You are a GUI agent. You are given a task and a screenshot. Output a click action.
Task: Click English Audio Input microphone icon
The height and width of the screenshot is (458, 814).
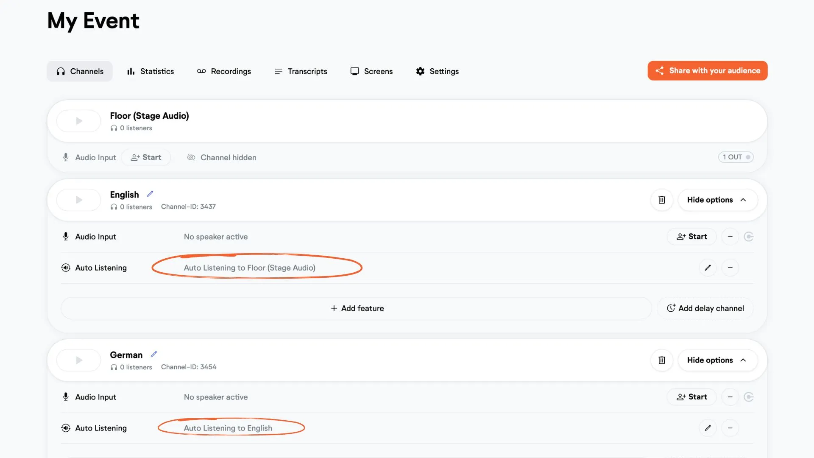point(66,237)
